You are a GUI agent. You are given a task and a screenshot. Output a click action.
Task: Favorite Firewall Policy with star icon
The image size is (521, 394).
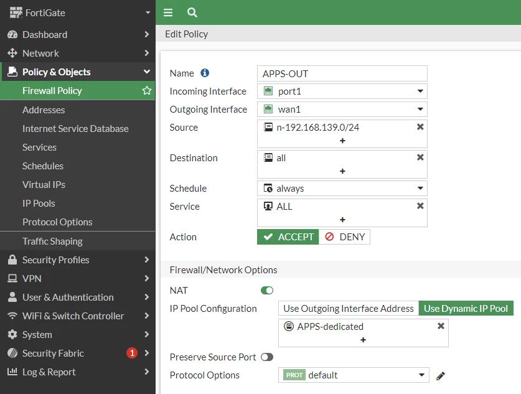146,90
